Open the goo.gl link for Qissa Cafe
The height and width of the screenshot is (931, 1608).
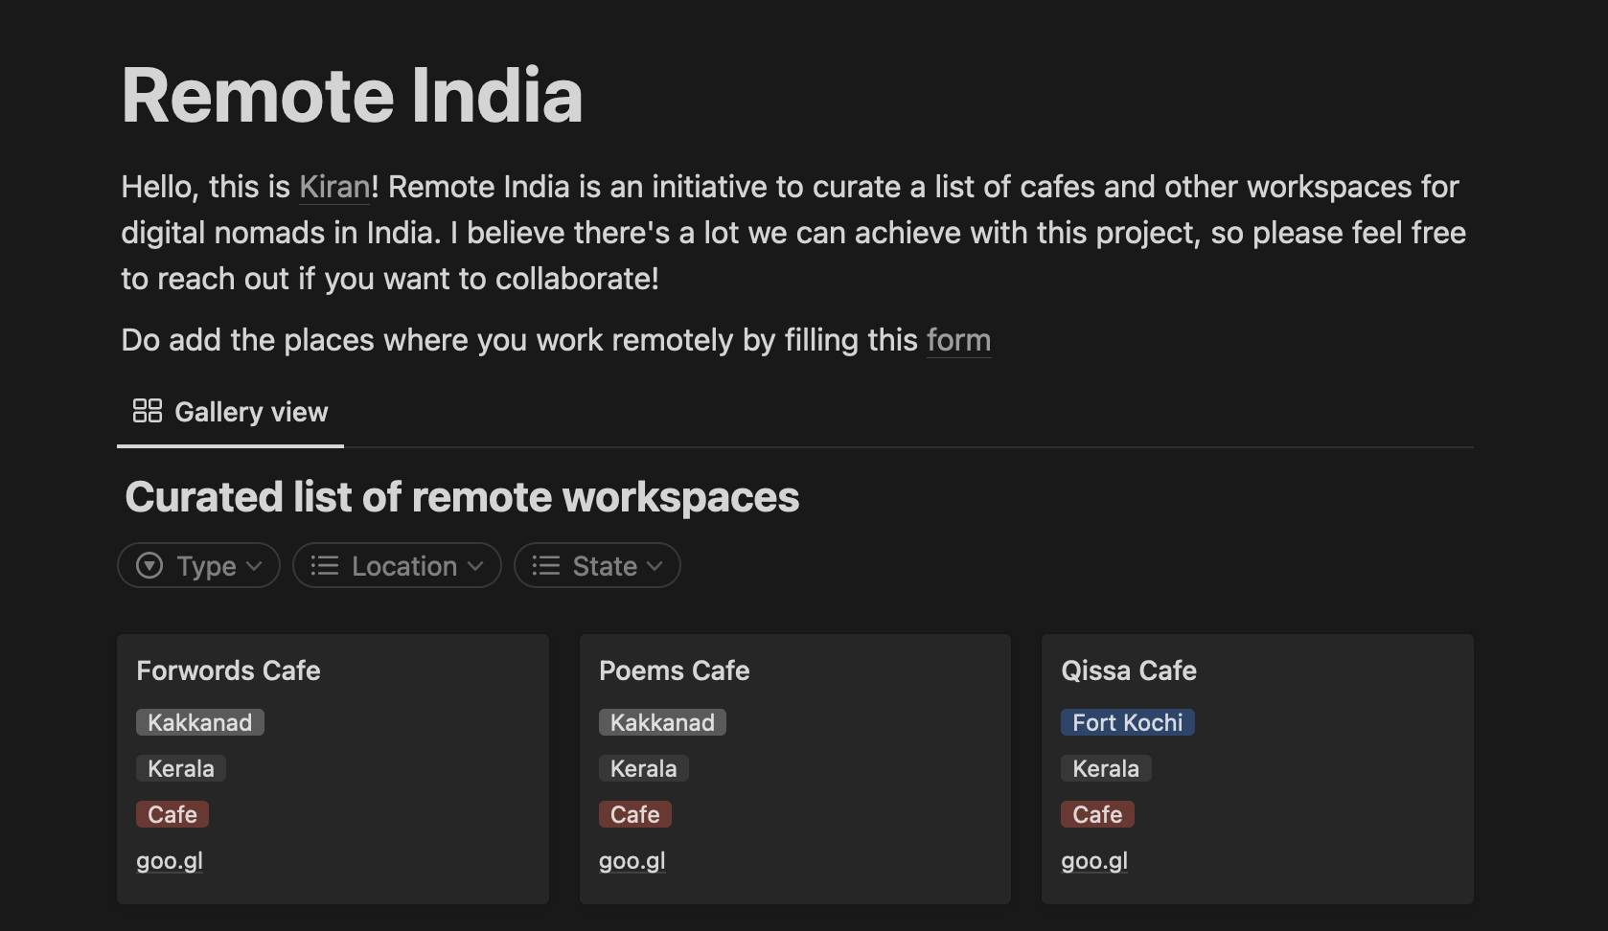(x=1094, y=861)
